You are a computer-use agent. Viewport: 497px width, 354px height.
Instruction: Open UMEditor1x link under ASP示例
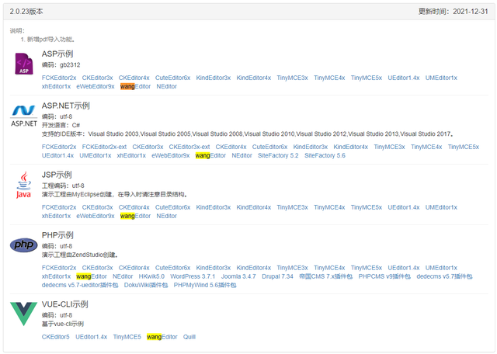click(x=441, y=78)
